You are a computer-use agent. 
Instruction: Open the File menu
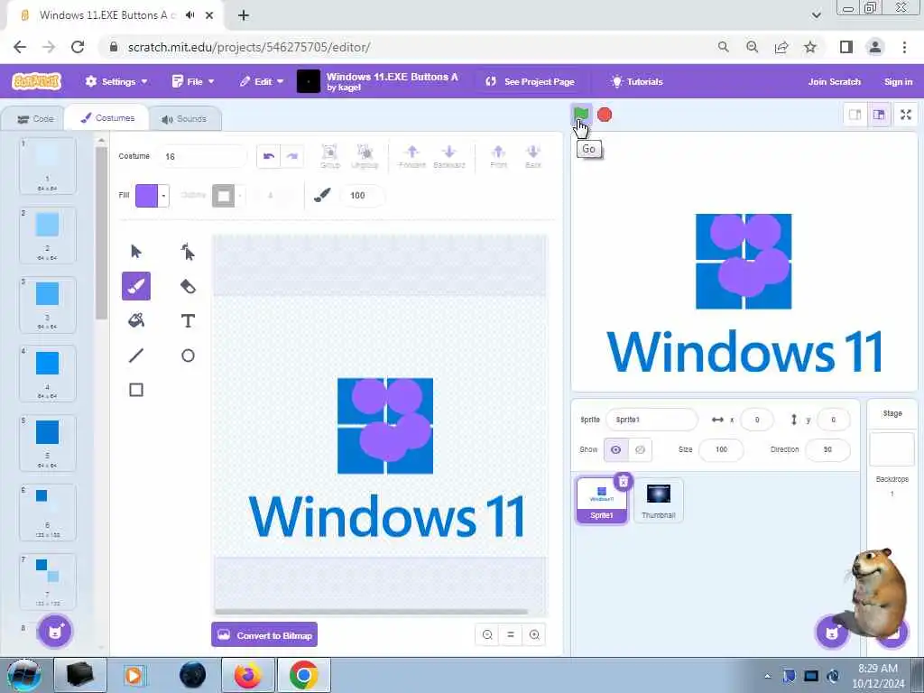point(193,81)
